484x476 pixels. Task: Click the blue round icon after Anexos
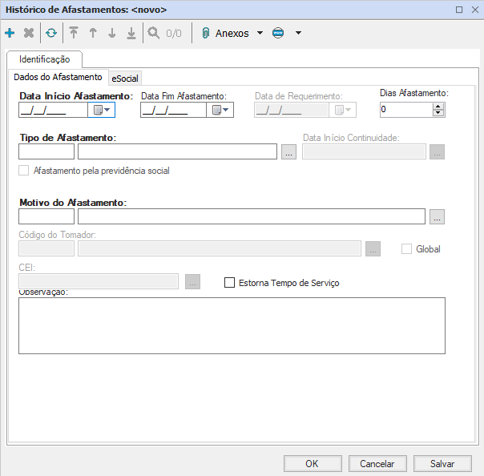[278, 33]
